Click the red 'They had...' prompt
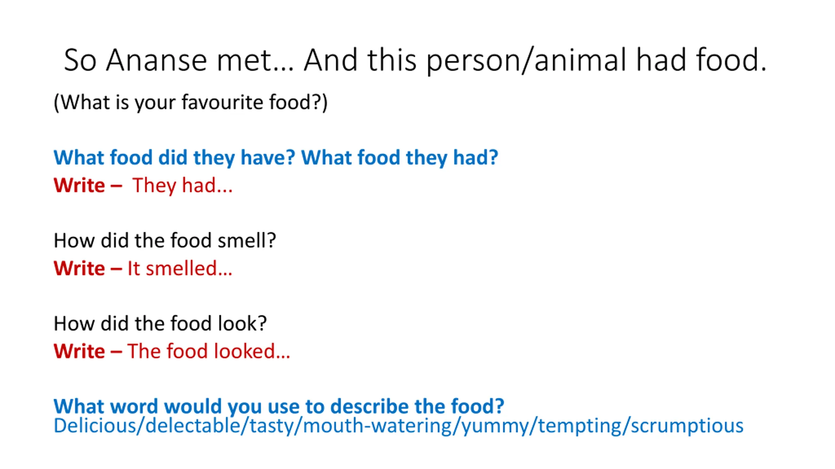The width and height of the screenshot is (835, 469). tap(182, 186)
